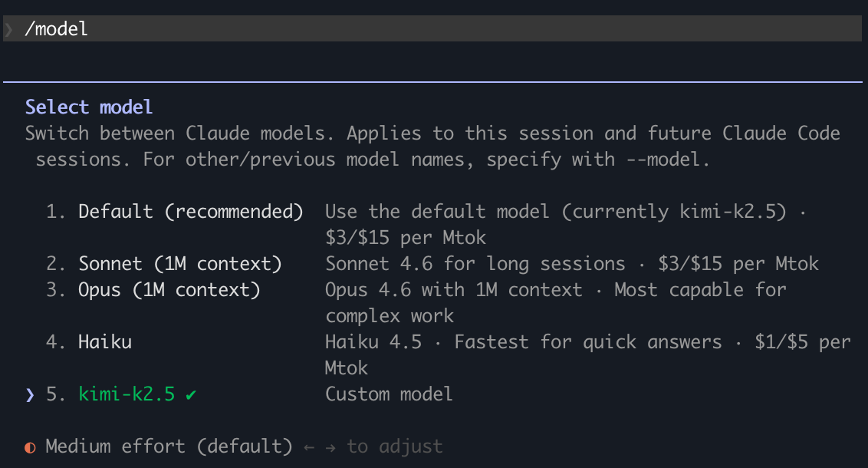Pick the kimi-k2.5 custom model entry

tap(127, 394)
